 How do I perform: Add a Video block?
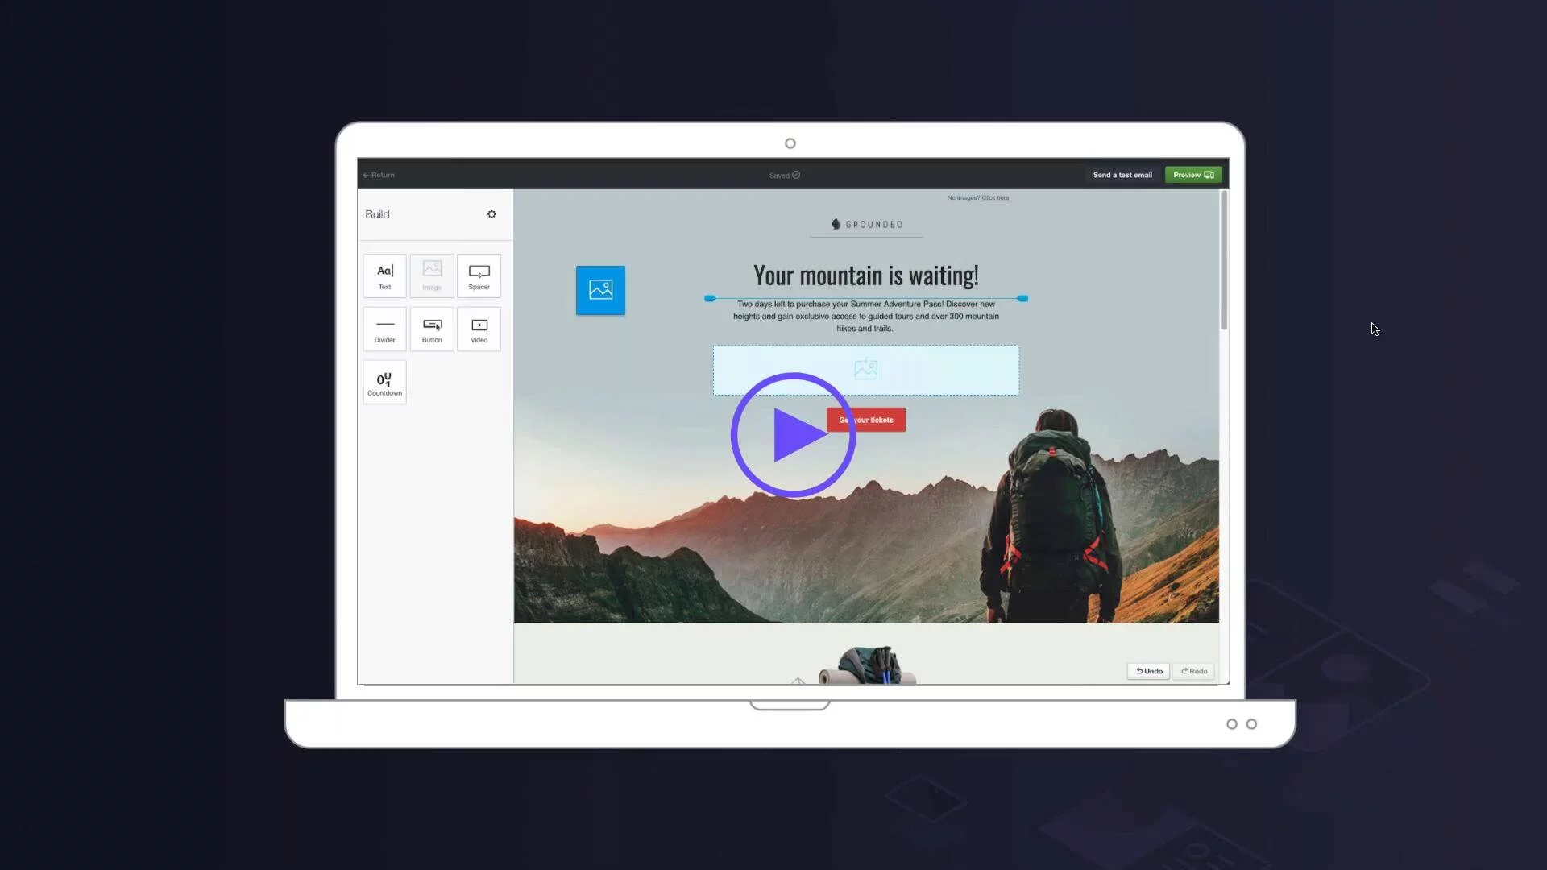point(479,329)
